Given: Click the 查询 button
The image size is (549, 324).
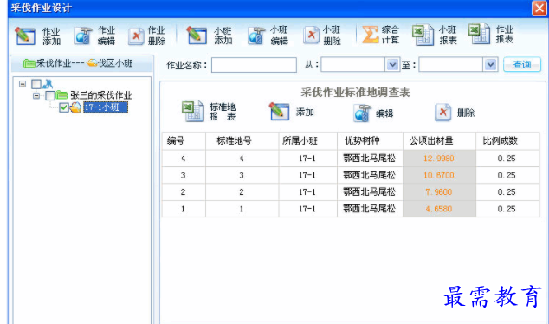Looking at the screenshot, I should click(x=522, y=65).
